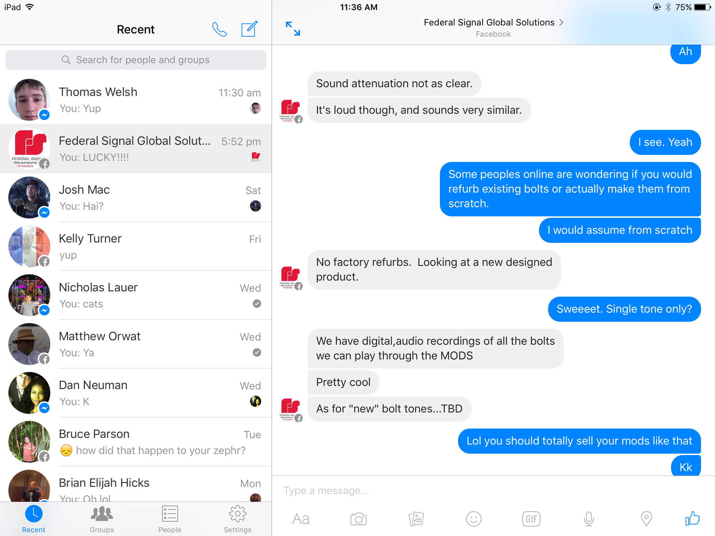Select the "Sound attenuation not as clear." message
The height and width of the screenshot is (536, 715).
click(x=394, y=84)
